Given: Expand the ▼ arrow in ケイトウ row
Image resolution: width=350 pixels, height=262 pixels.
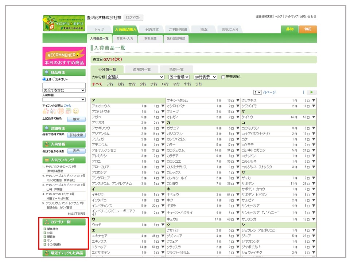Looking at the screenshot, I should point(314,117).
